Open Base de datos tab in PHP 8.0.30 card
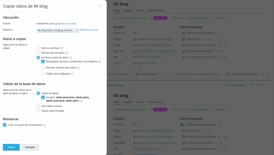Image resolution: width=274 pixels, height=155 pixels. tap(155, 10)
